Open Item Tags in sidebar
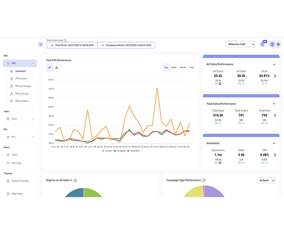This screenshot has width=284, height=234. 16,163
